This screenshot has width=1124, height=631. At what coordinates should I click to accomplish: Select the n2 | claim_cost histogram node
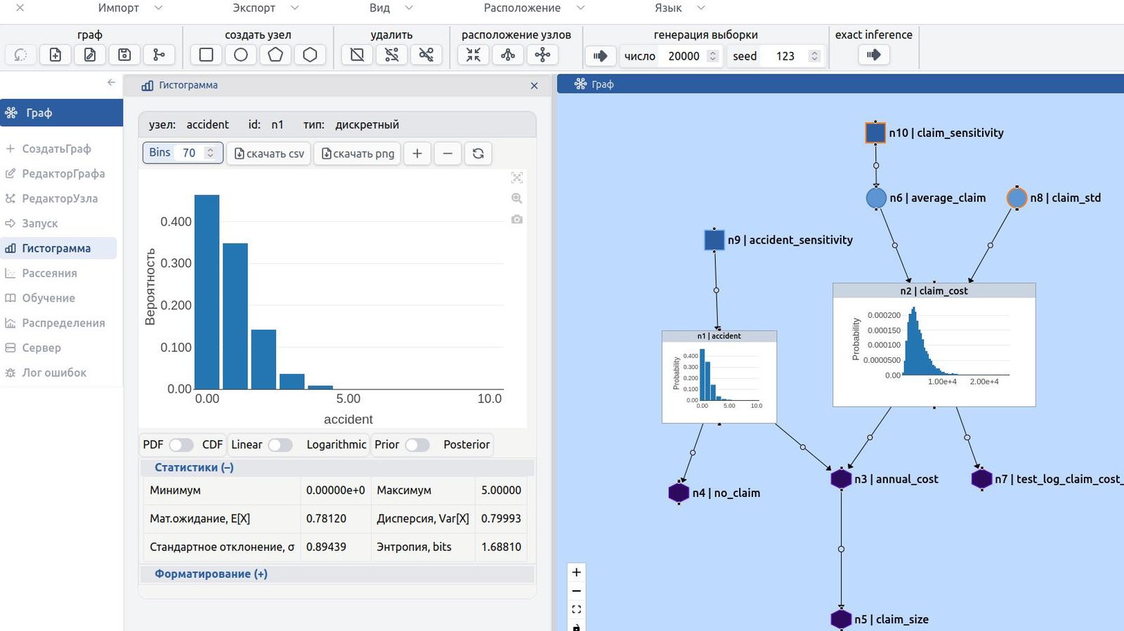pos(934,345)
